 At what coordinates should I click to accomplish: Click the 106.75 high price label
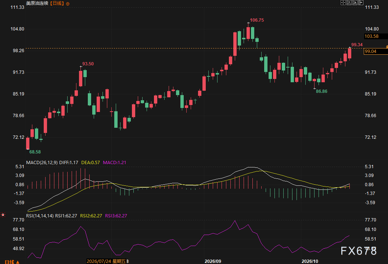tap(257, 20)
